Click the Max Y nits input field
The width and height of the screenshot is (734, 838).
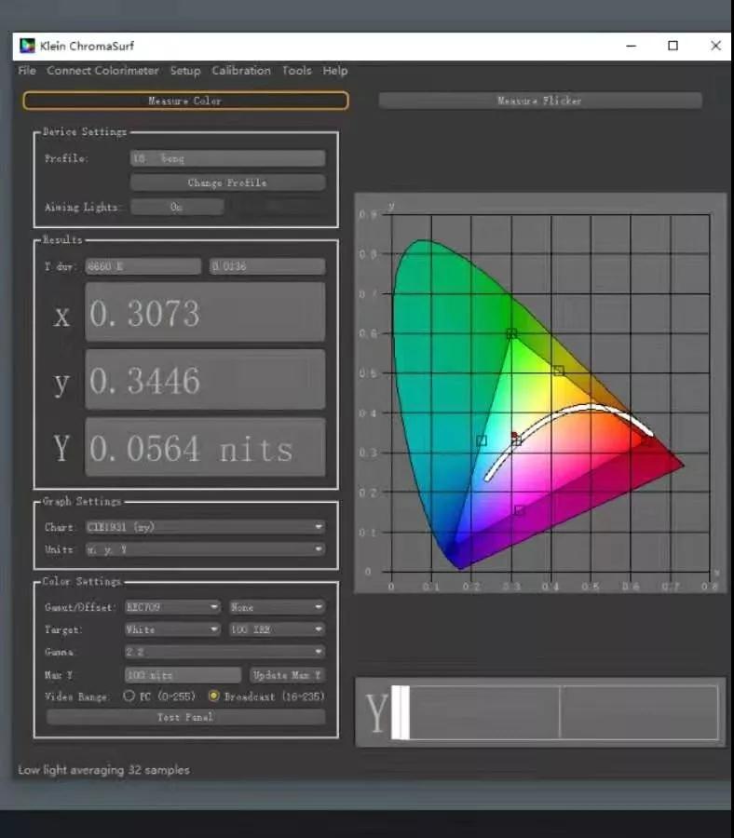(x=183, y=675)
